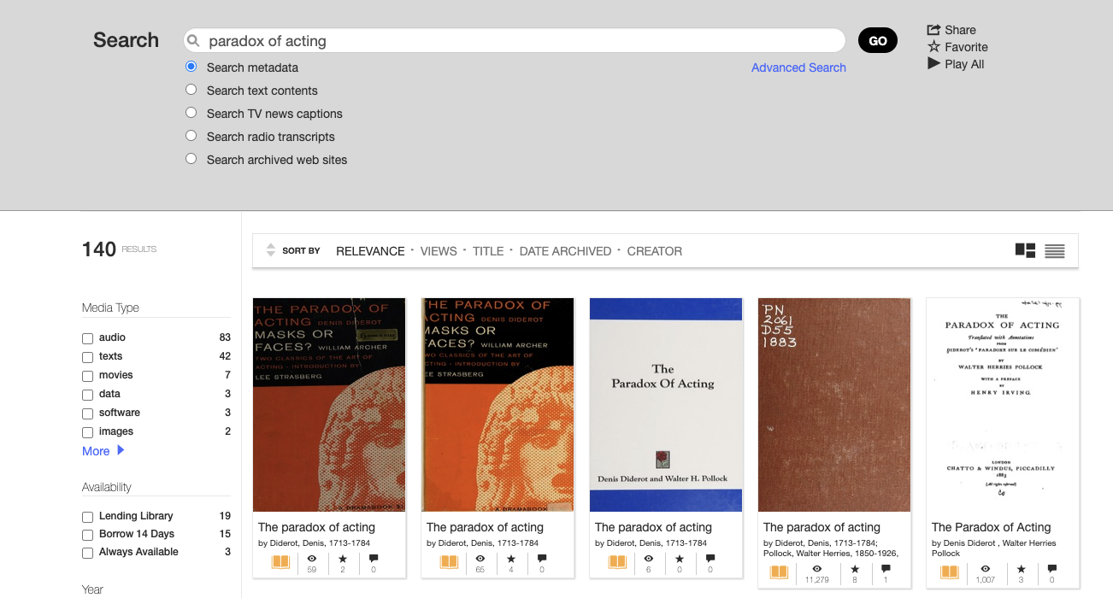Sort results by Views
The height and width of the screenshot is (598, 1113).
(x=439, y=251)
